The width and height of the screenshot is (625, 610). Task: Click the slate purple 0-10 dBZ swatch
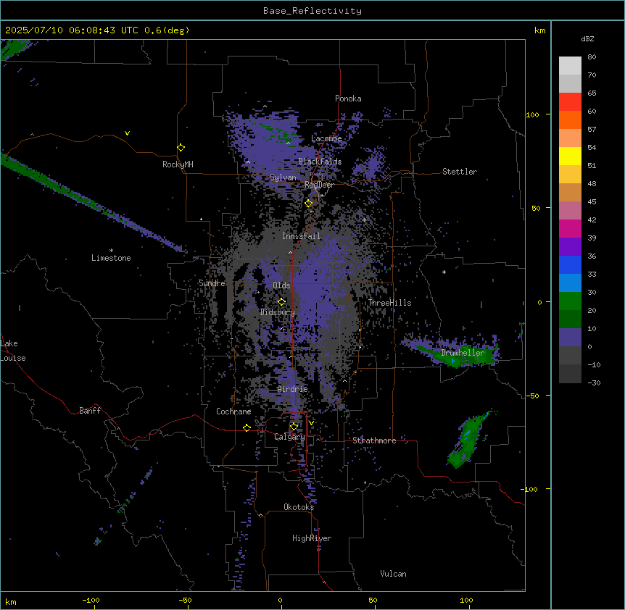pyautogui.click(x=570, y=338)
